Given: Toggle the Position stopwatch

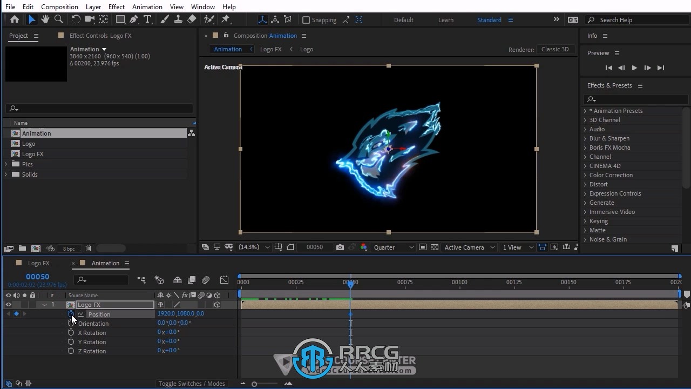Looking at the screenshot, I should tap(71, 314).
